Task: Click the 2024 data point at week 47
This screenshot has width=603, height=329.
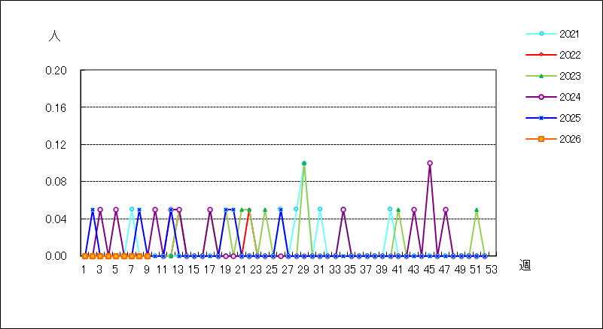Action: pyautogui.click(x=446, y=210)
